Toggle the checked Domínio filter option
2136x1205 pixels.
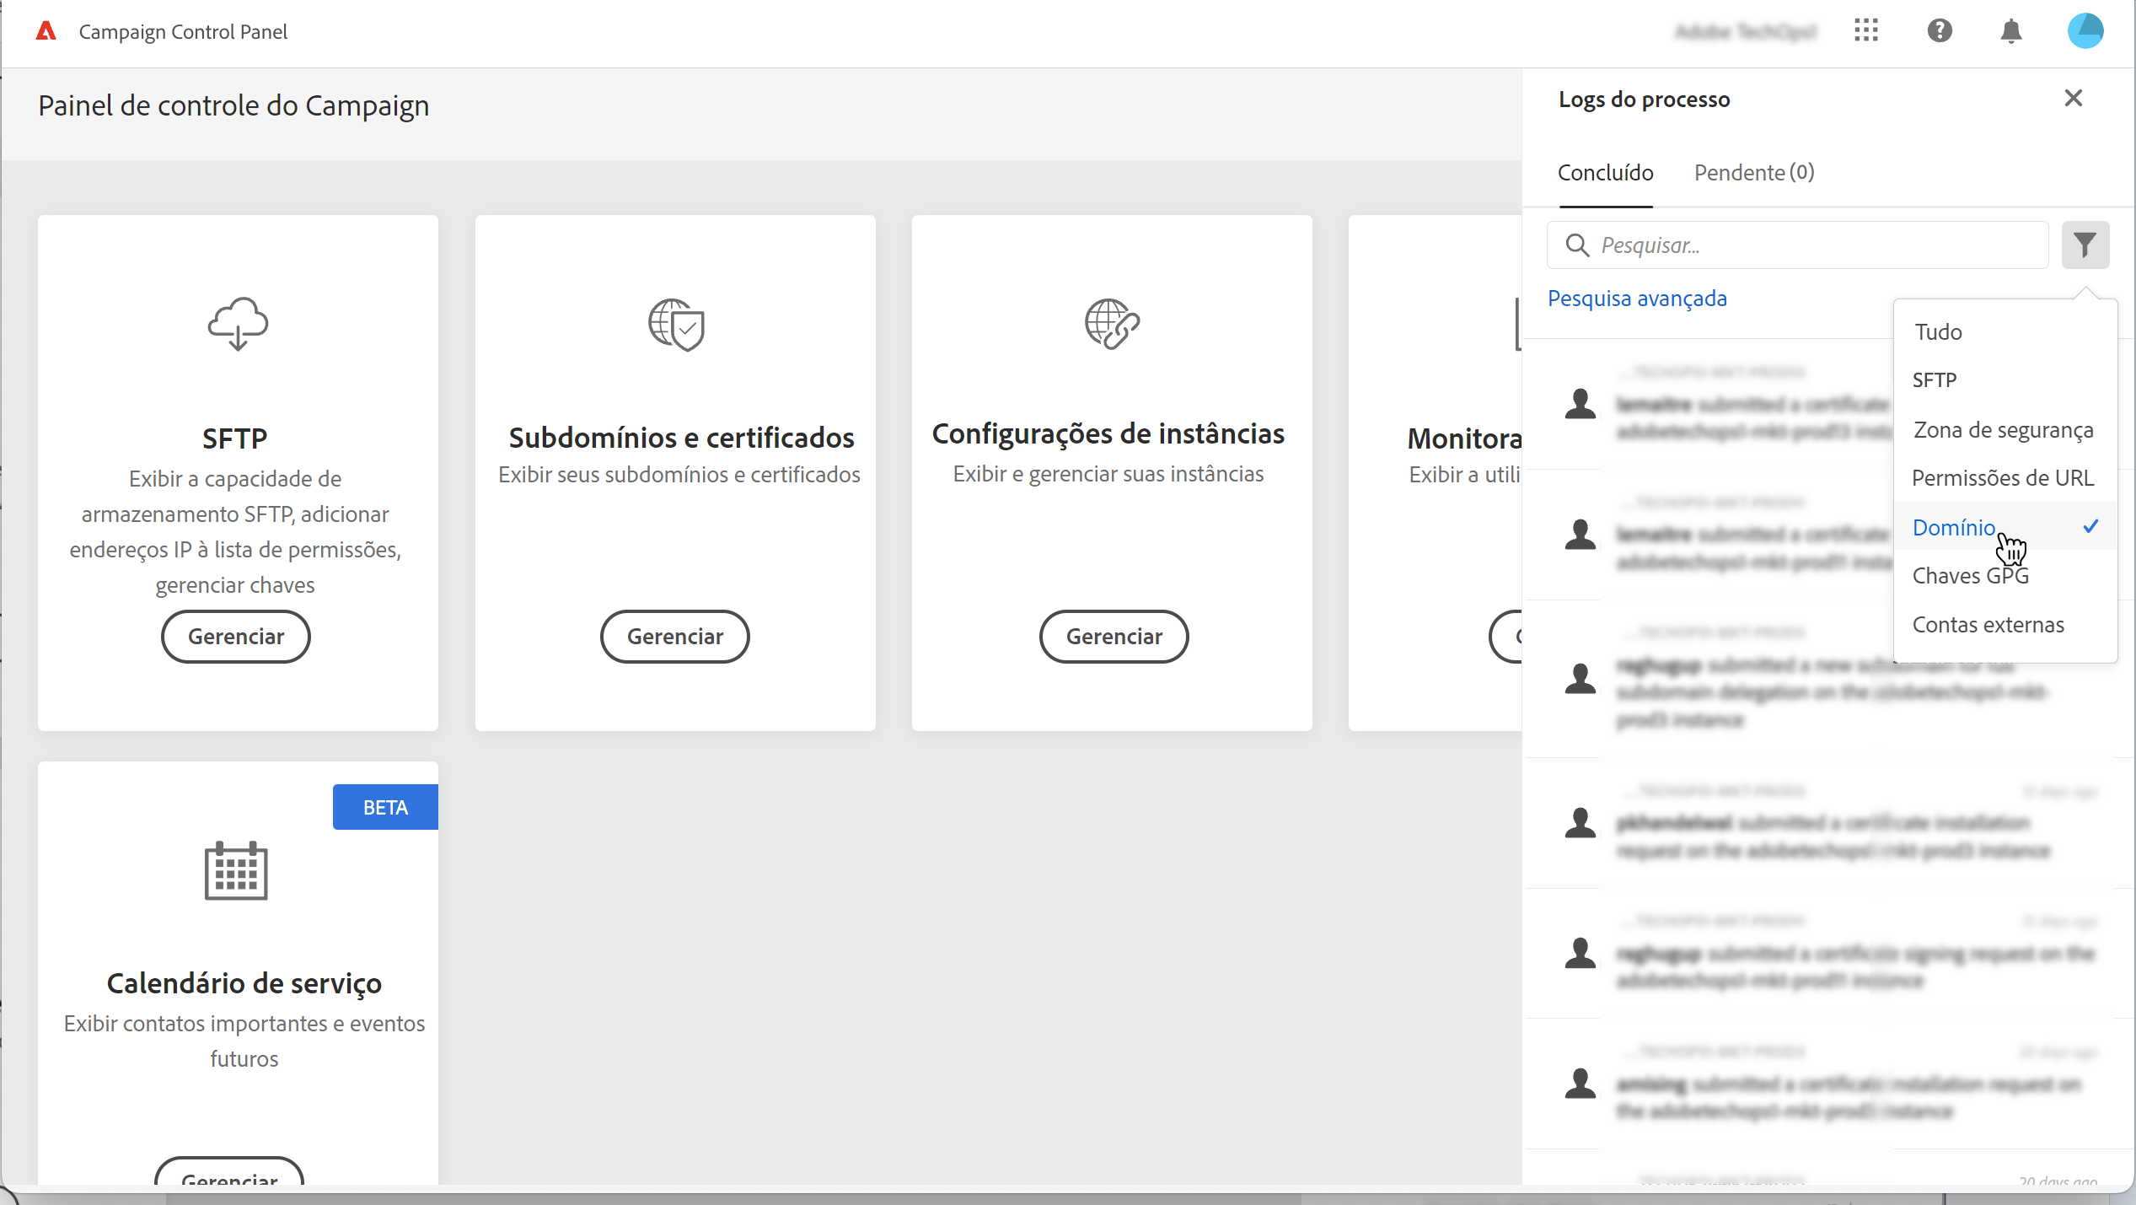[x=1954, y=528]
